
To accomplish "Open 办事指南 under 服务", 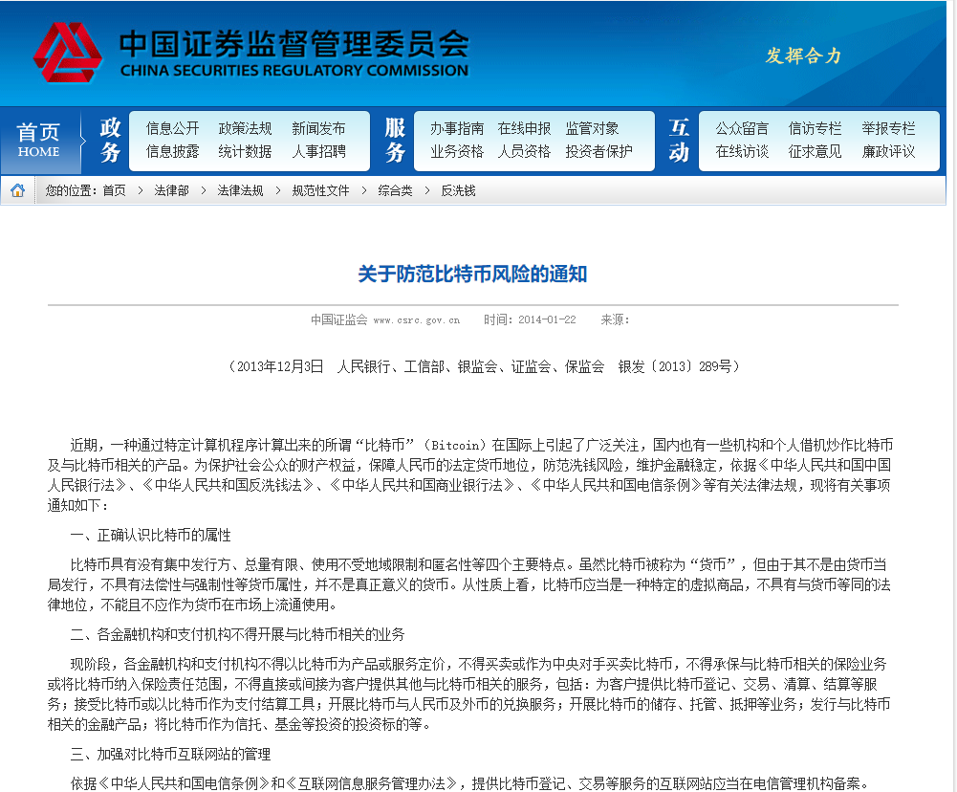I will tap(456, 128).
